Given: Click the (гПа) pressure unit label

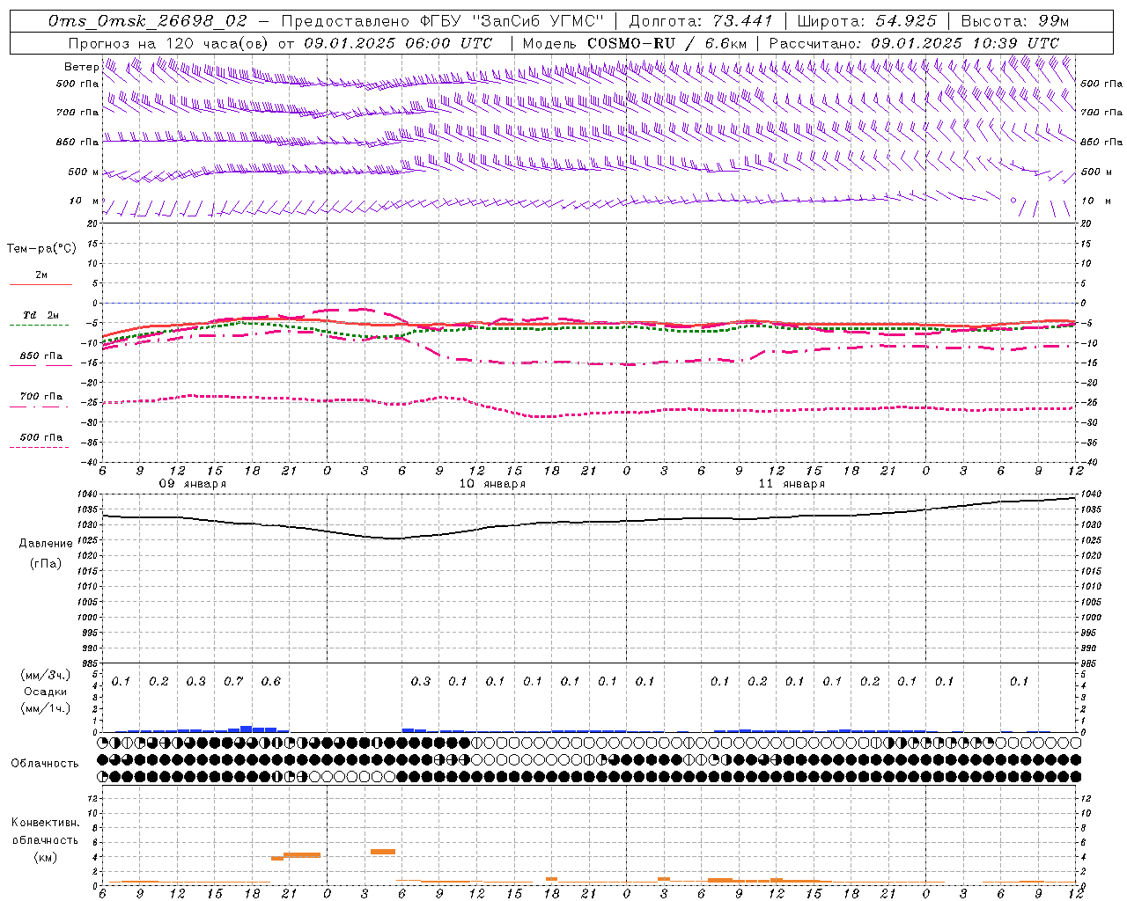Looking at the screenshot, I should pos(46,563).
